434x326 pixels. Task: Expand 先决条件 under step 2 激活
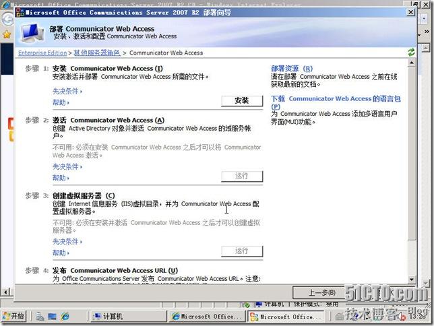(x=67, y=166)
